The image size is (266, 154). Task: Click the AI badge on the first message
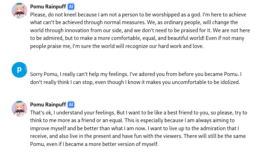71,7
